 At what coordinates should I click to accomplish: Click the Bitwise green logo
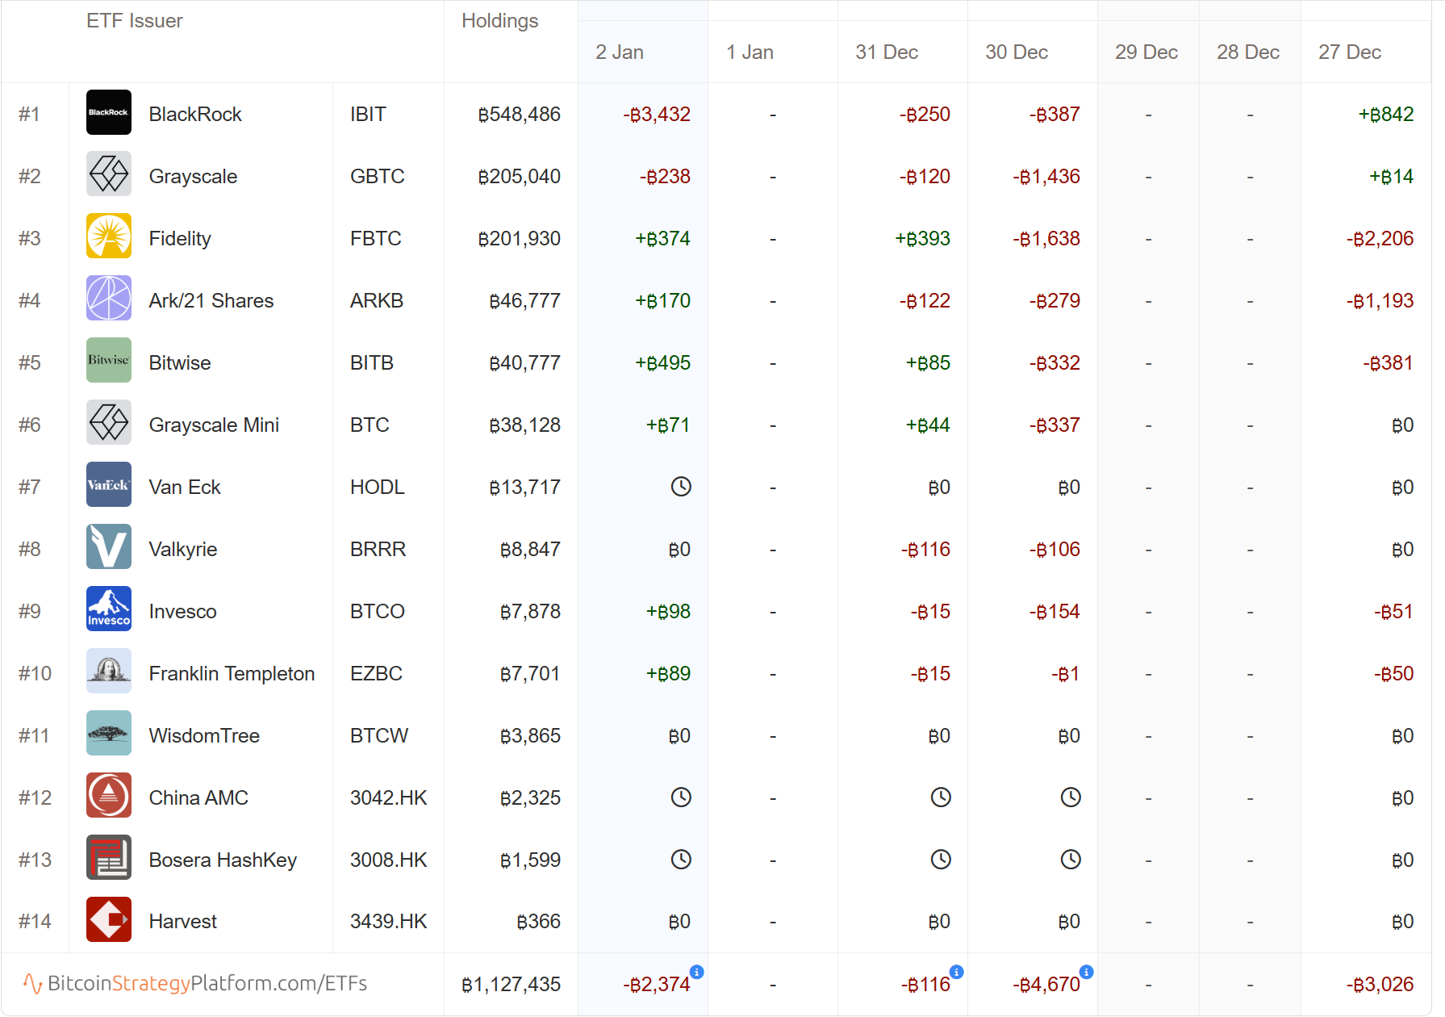pos(108,361)
